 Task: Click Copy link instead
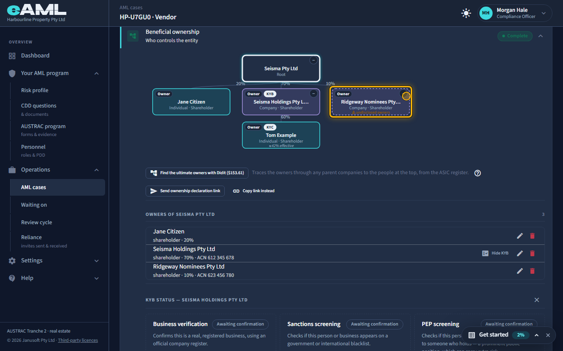(x=254, y=191)
